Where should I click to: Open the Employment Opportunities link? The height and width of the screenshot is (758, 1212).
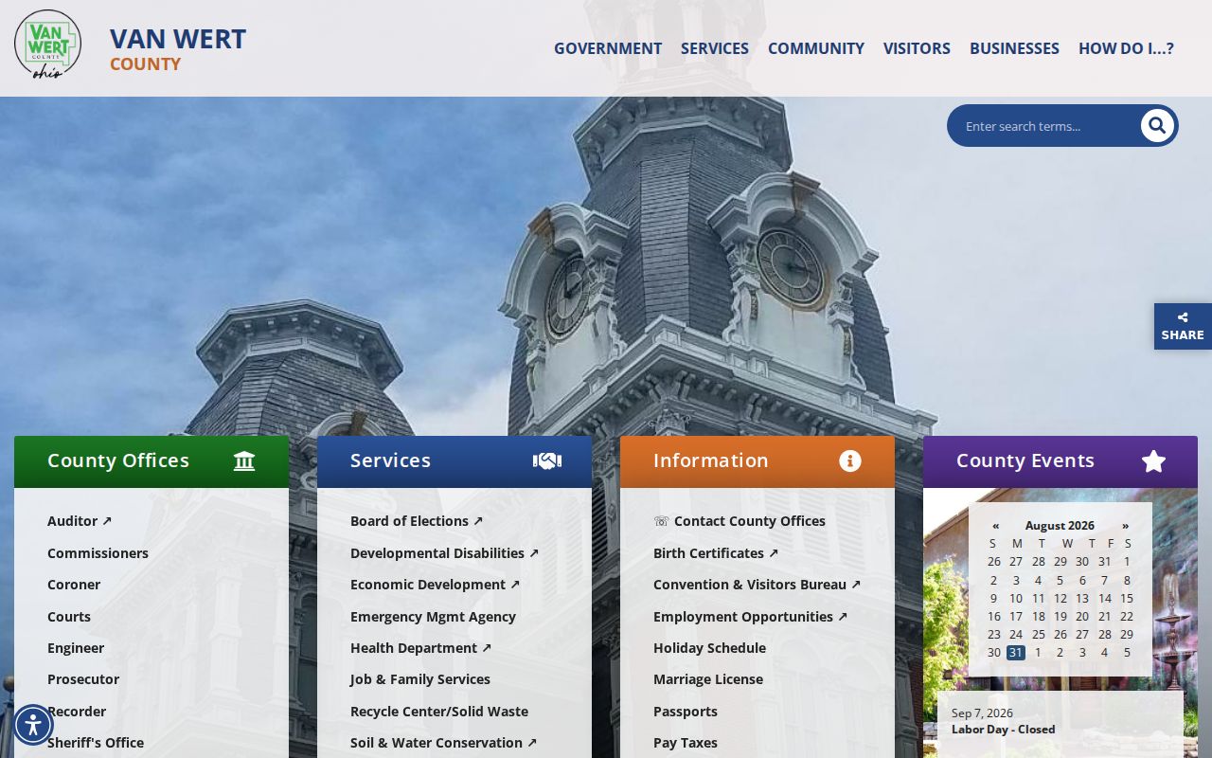[x=750, y=617]
